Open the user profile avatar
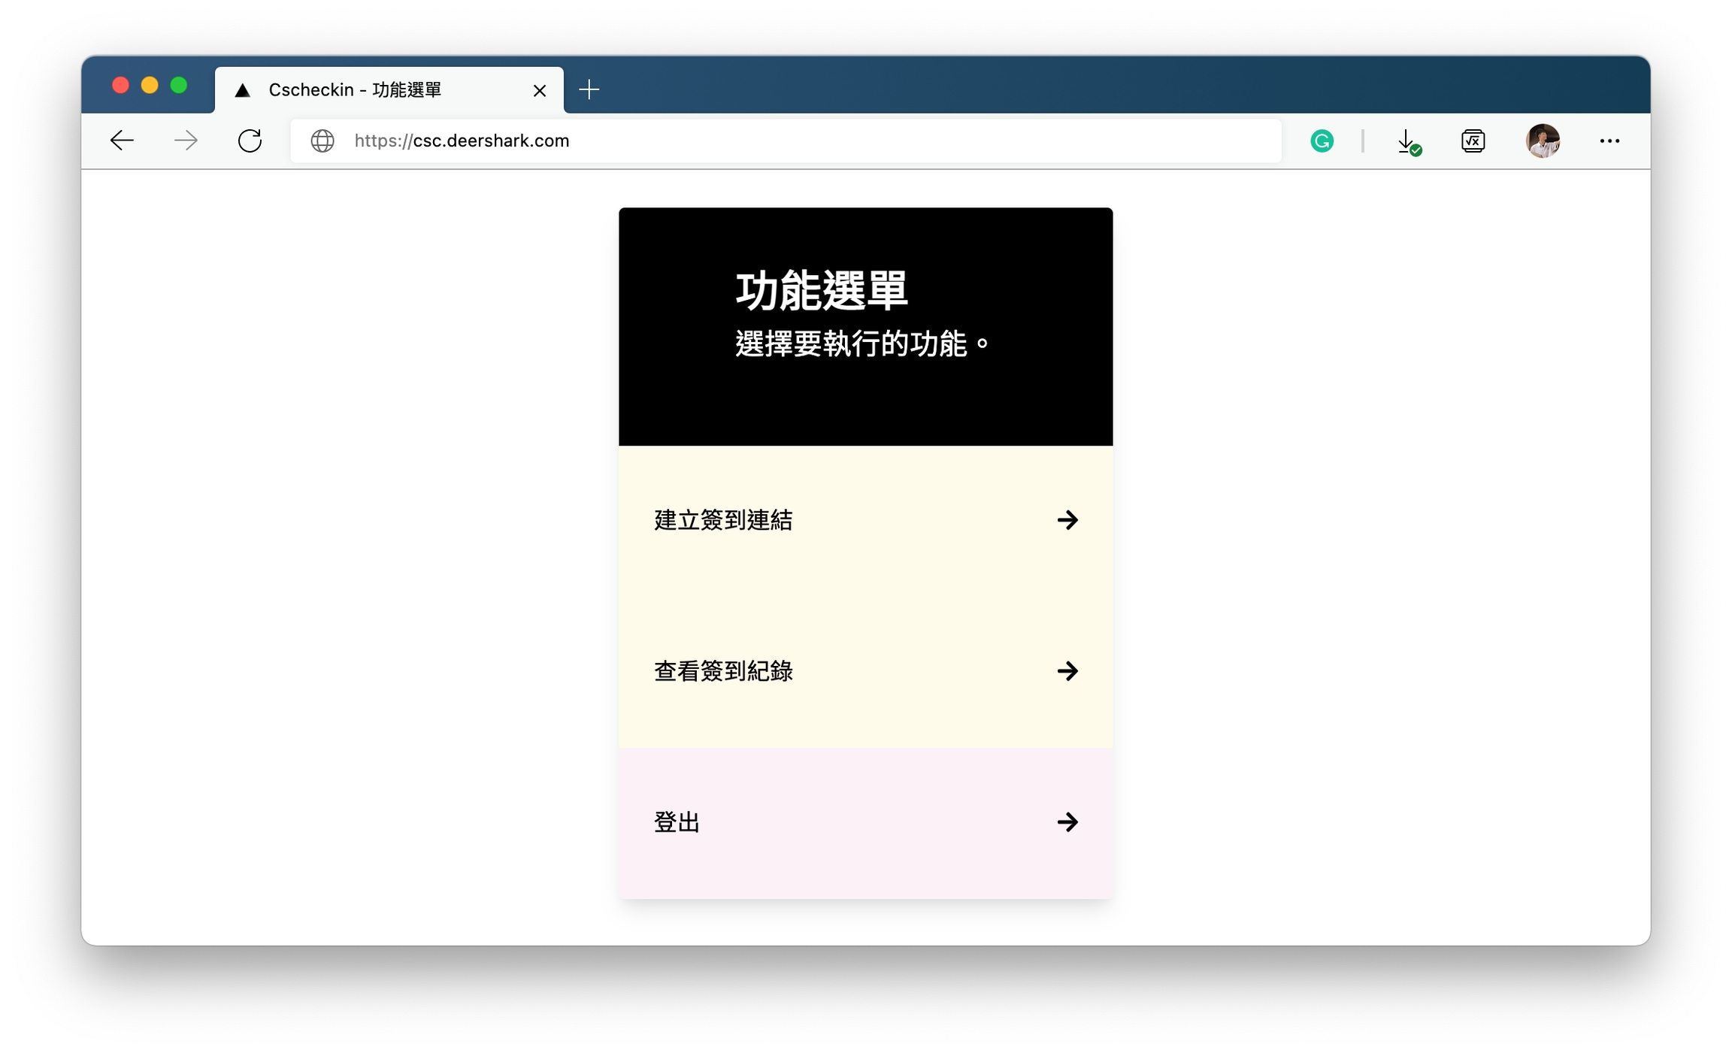The height and width of the screenshot is (1053, 1732). point(1543,141)
